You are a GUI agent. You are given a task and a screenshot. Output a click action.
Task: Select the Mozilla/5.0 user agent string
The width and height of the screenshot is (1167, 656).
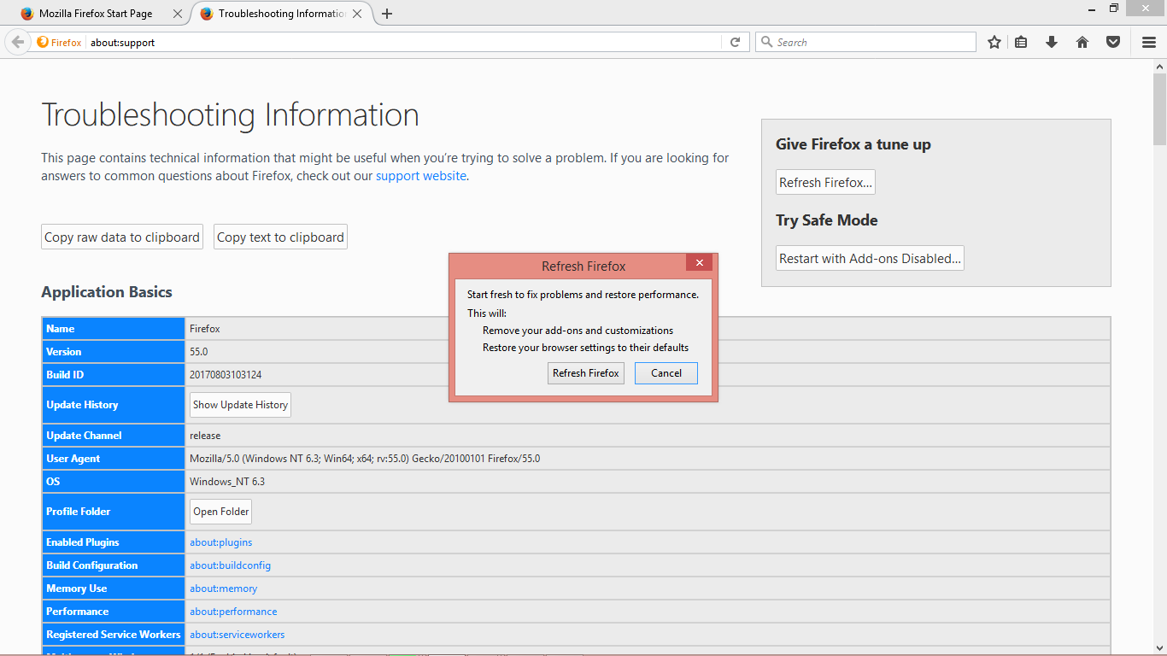(x=365, y=459)
